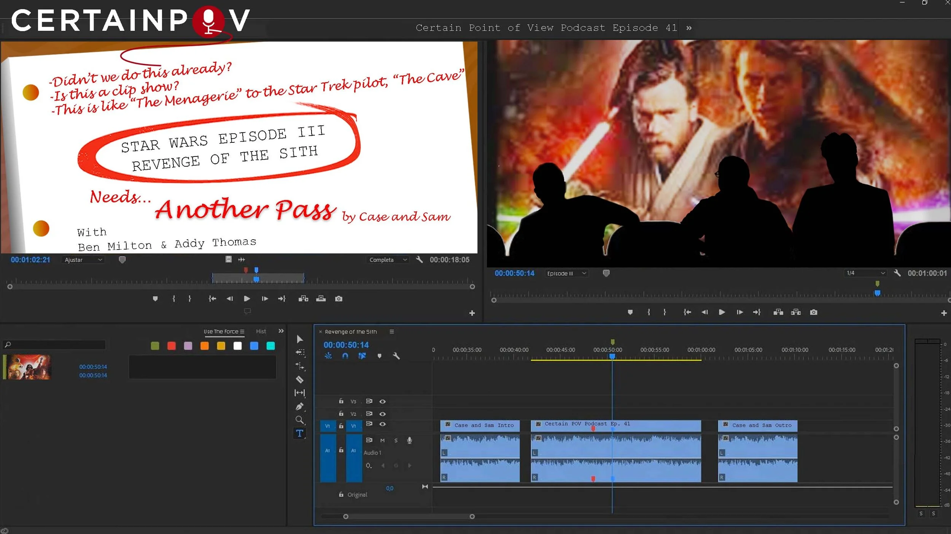
Task: Click Insert button in source monitor
Action: point(303,299)
